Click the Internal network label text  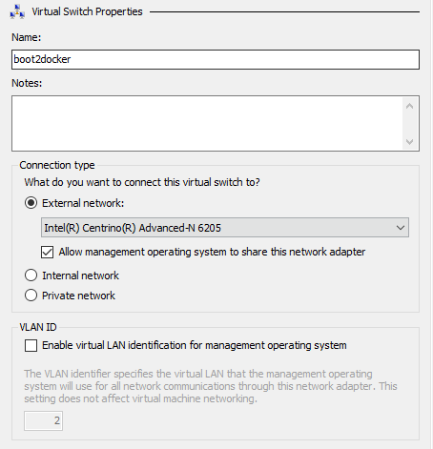coord(80,276)
